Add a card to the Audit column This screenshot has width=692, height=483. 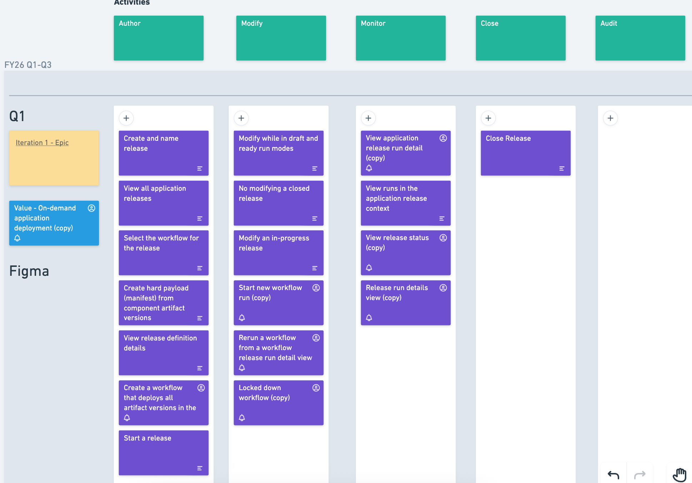coord(611,118)
